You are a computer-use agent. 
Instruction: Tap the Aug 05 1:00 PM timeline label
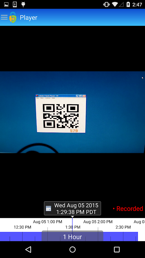tap(47, 222)
